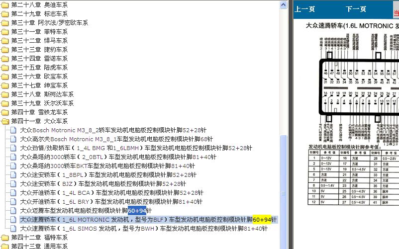Click document icon for 大众途安轿车 1_8BPL
399x249 pixels.
(13, 175)
